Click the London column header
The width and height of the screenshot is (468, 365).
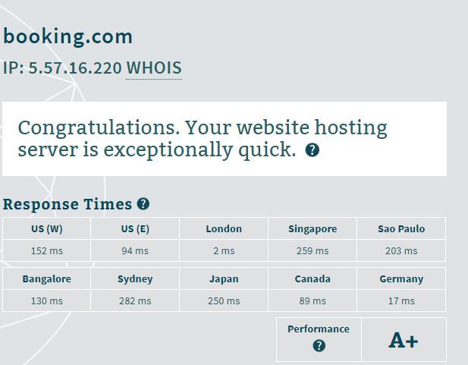click(x=224, y=229)
